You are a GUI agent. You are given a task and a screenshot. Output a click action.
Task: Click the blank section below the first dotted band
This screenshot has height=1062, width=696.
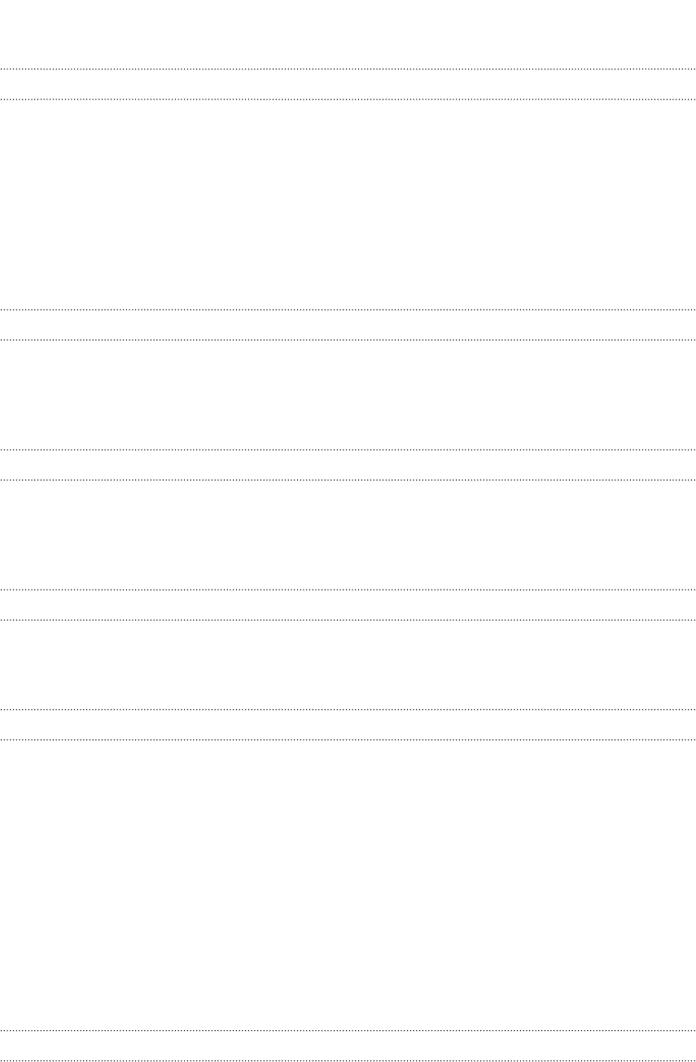[x=348, y=204]
